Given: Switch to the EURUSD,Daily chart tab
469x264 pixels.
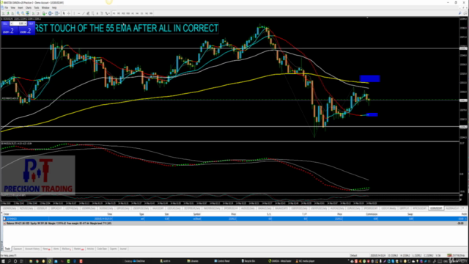Looking at the screenshot, I should pyautogui.click(x=353, y=208).
